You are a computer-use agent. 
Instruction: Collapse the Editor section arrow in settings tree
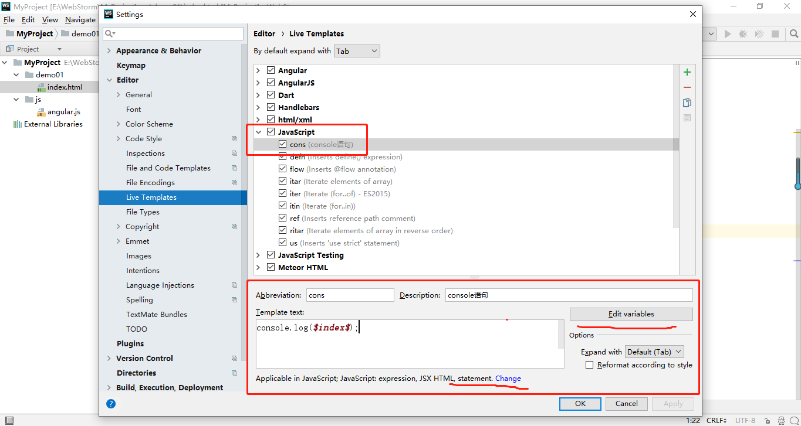click(109, 80)
